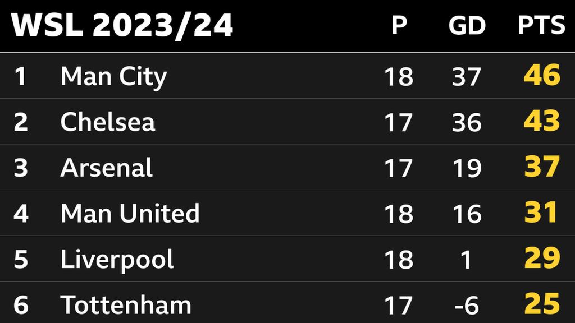Select the P column header
The height and width of the screenshot is (323, 575).
[399, 26]
